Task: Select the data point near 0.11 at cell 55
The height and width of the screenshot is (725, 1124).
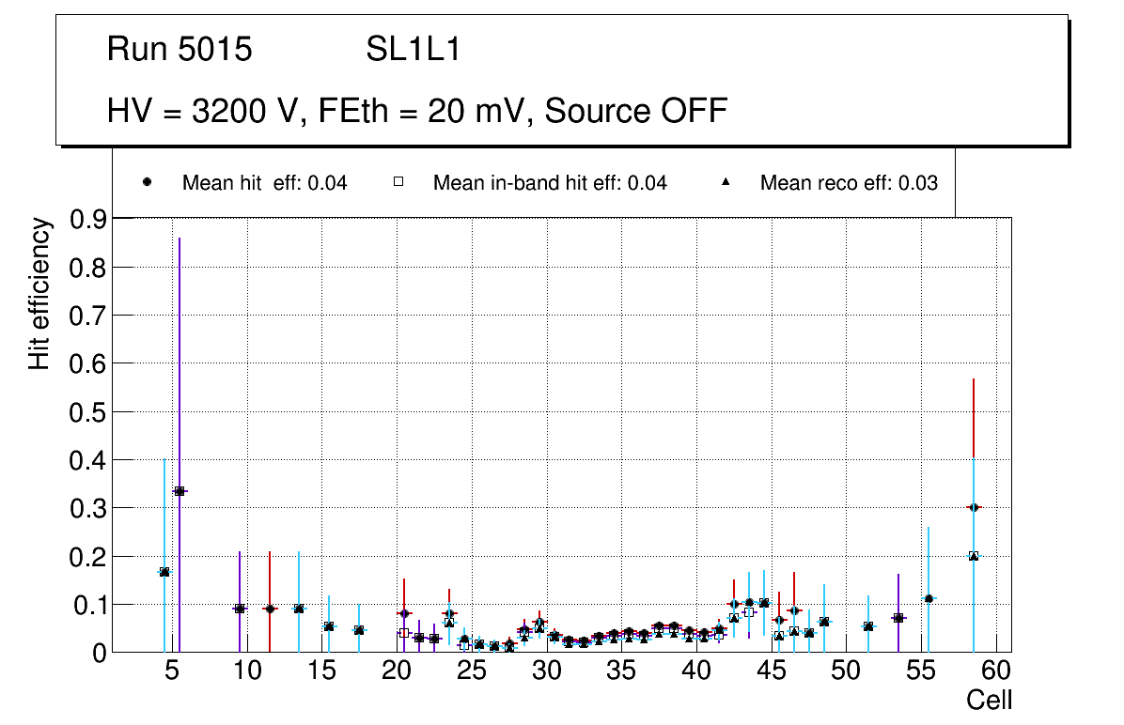Action: (x=929, y=599)
